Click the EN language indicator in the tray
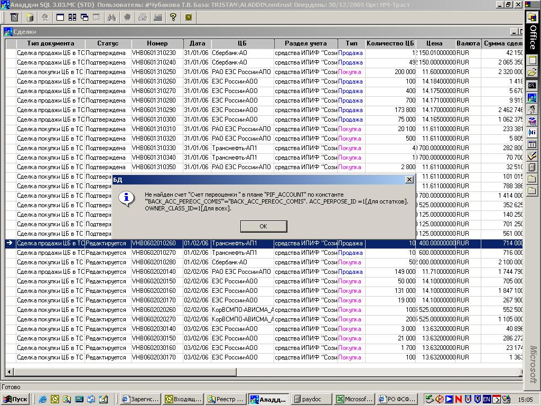Image resolution: width=541 pixels, height=406 pixels. pos(487,399)
